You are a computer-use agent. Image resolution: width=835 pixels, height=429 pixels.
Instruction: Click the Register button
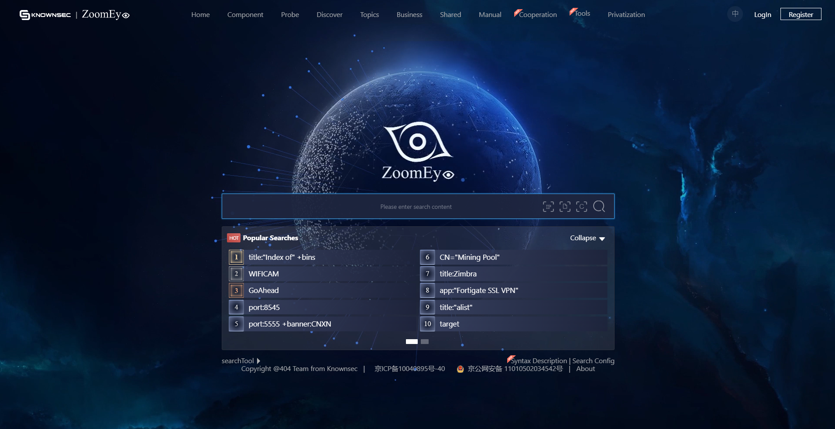[801, 14]
